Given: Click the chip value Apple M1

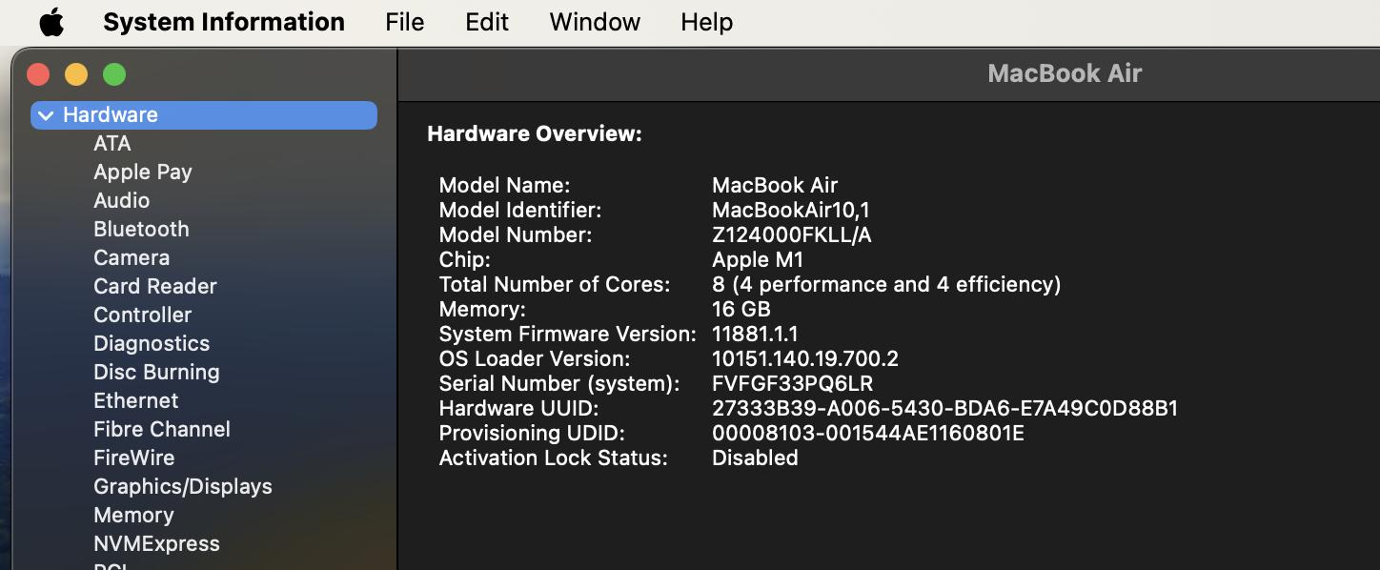Looking at the screenshot, I should [x=758, y=259].
